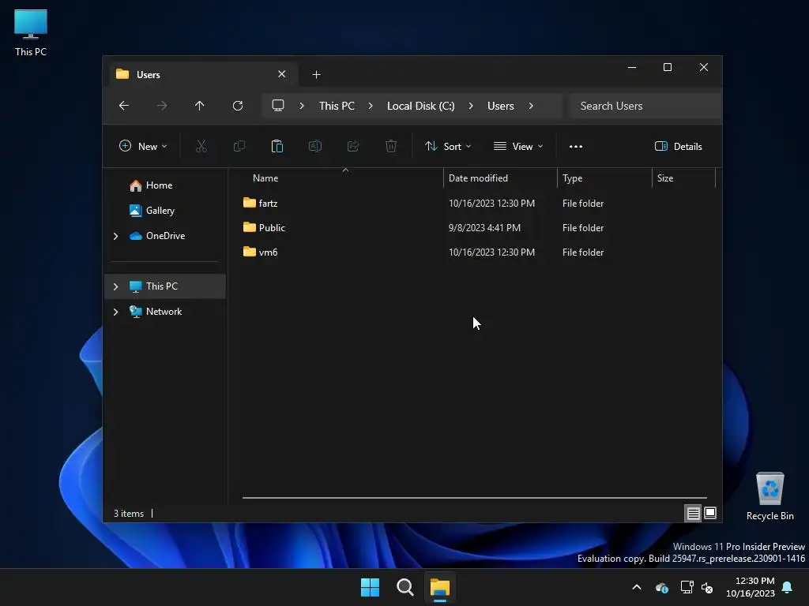Click the 9/8/2023 4:41 PM date cell
Viewport: 809px width, 606px height.
tap(484, 228)
